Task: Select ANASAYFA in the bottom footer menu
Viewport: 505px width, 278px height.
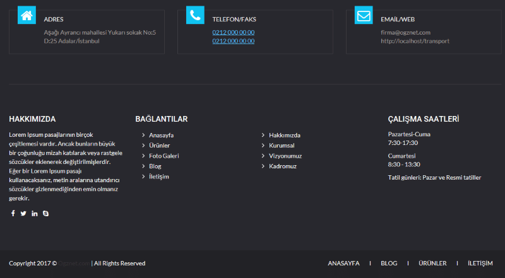Action: pyautogui.click(x=343, y=264)
